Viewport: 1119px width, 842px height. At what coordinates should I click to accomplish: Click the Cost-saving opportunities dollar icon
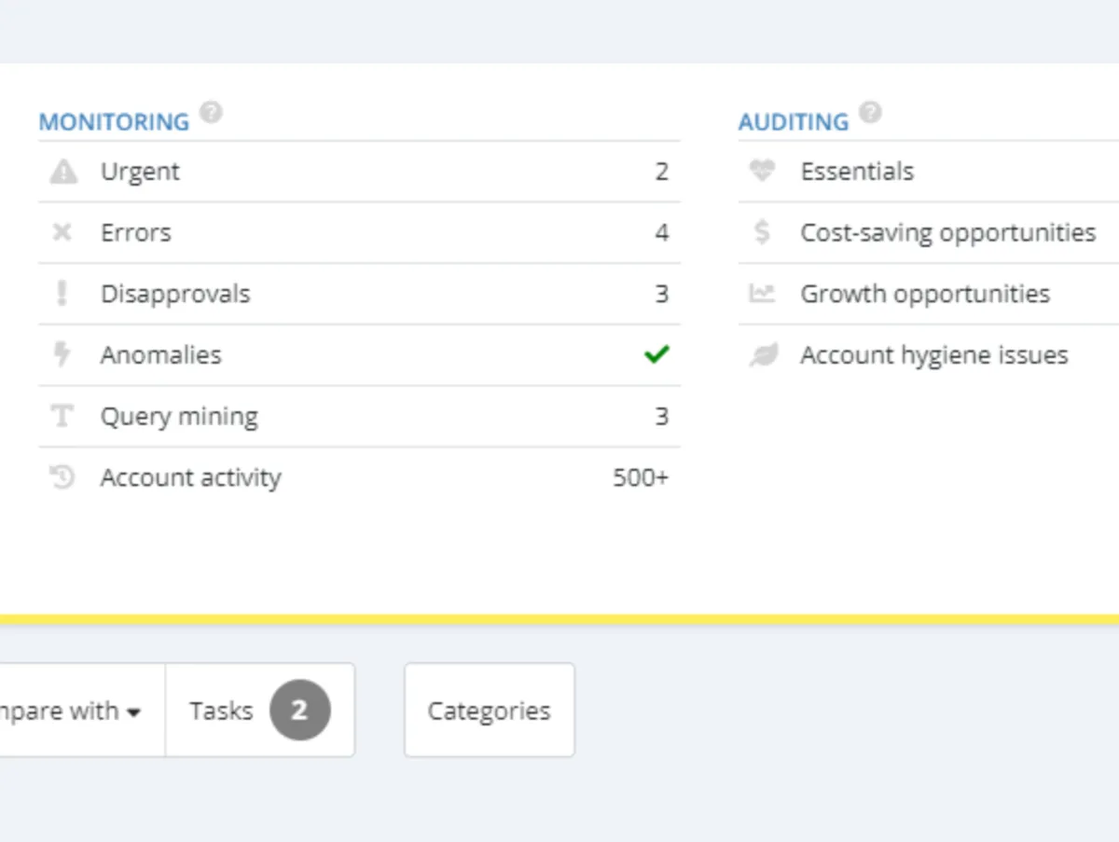[x=762, y=232]
